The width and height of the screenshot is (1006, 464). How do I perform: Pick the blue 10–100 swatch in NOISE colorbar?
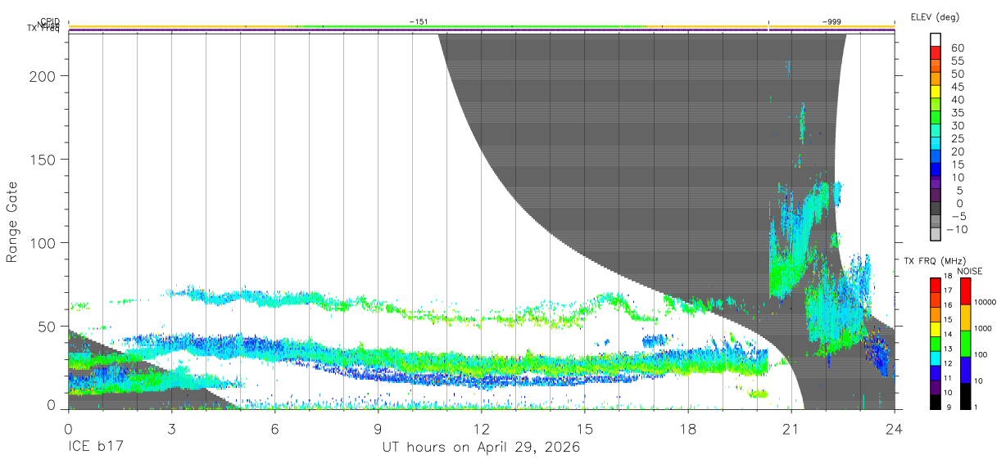tap(964, 370)
